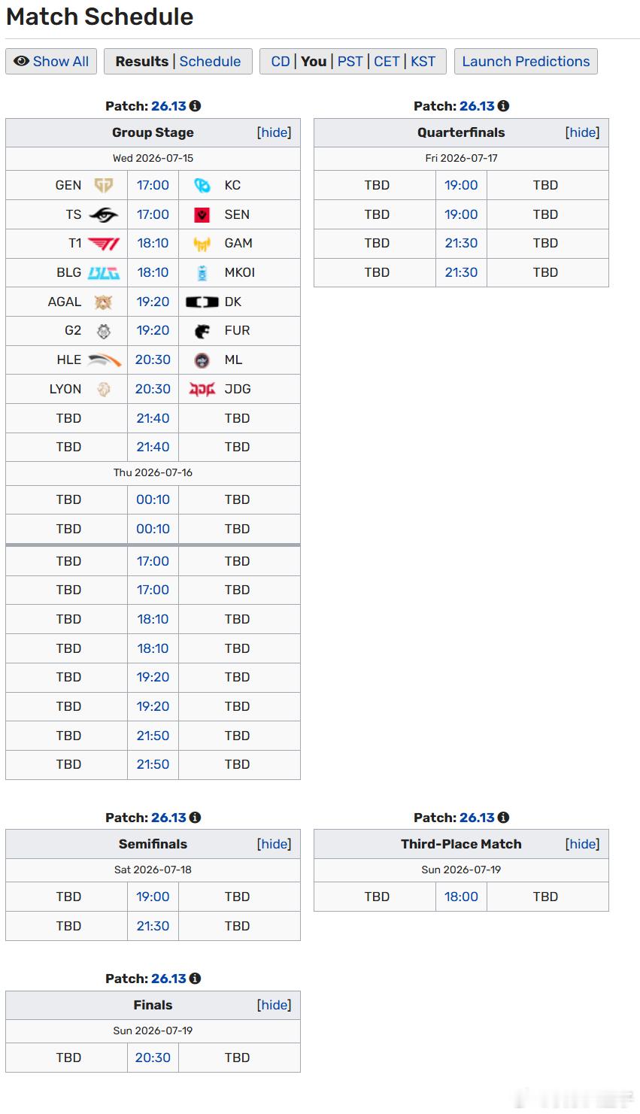
Task: Collapse the Quarterfinals table with hide
Action: (582, 132)
